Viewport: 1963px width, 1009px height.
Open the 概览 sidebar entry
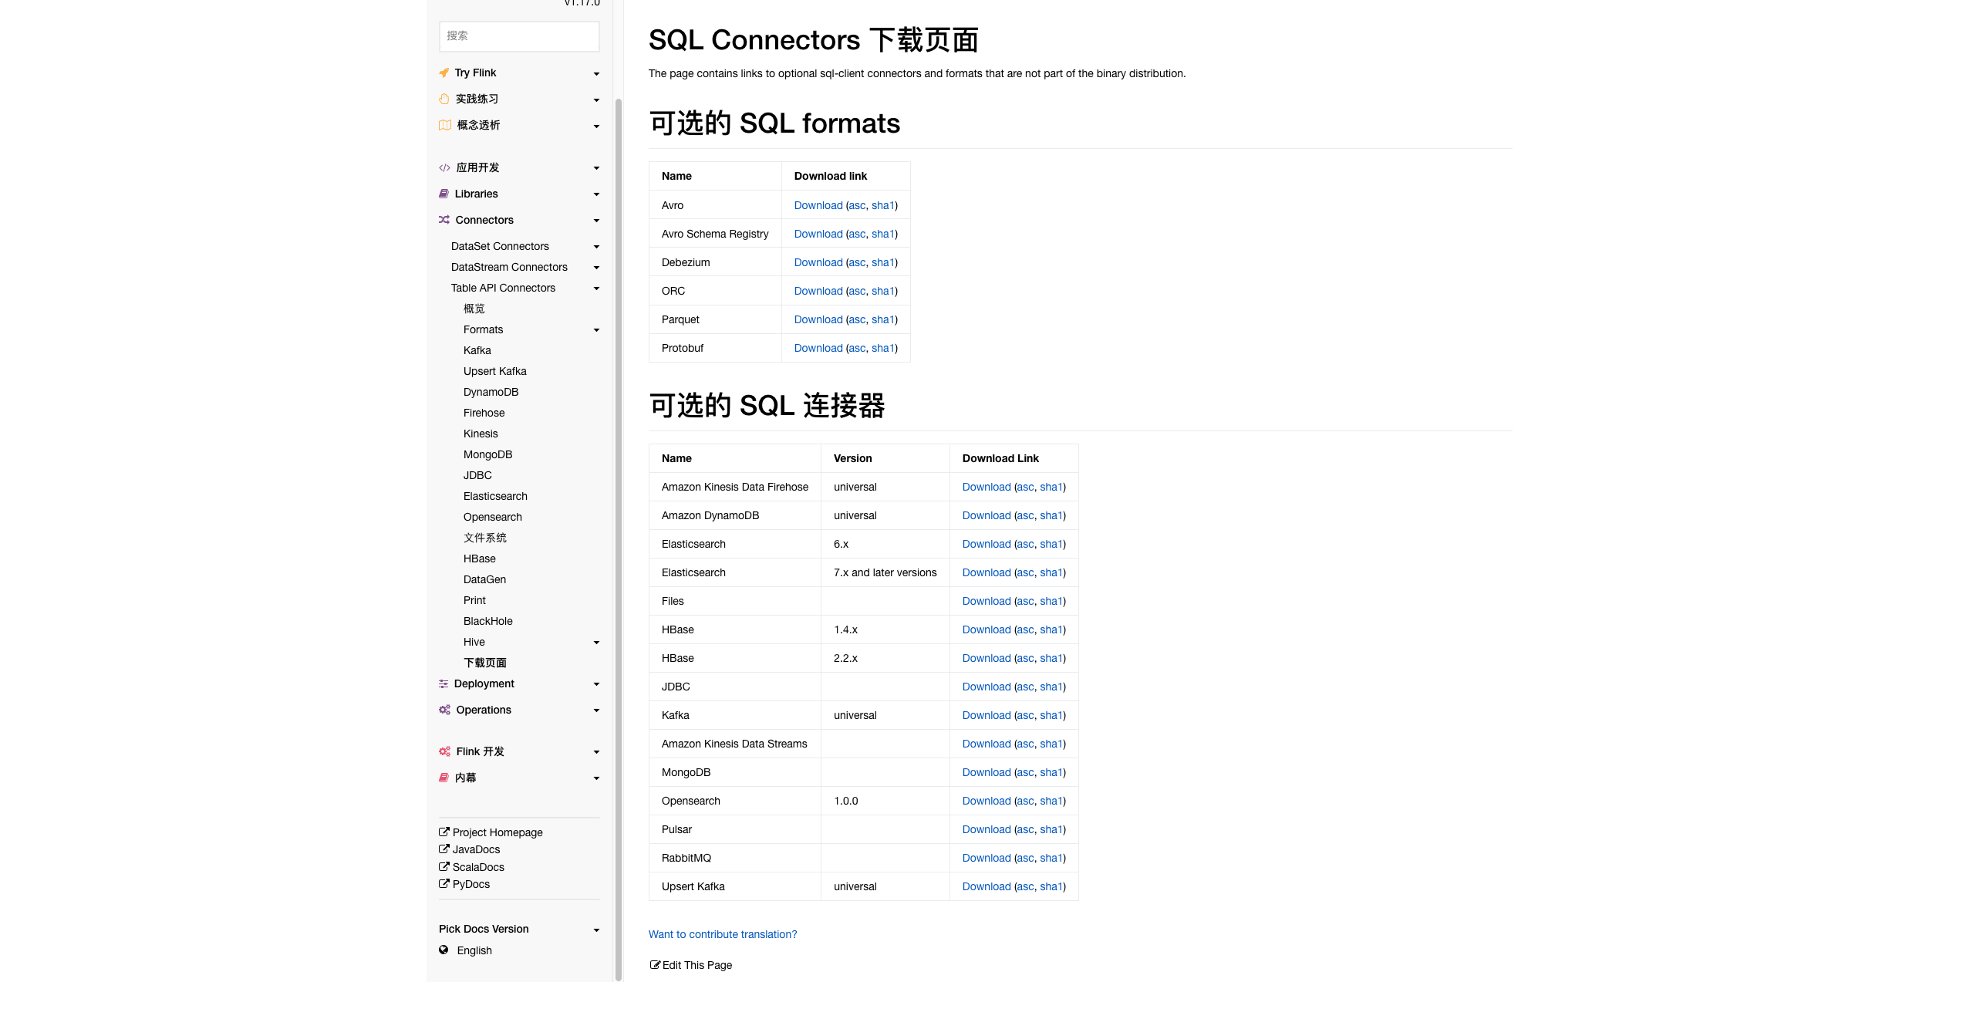(x=474, y=309)
